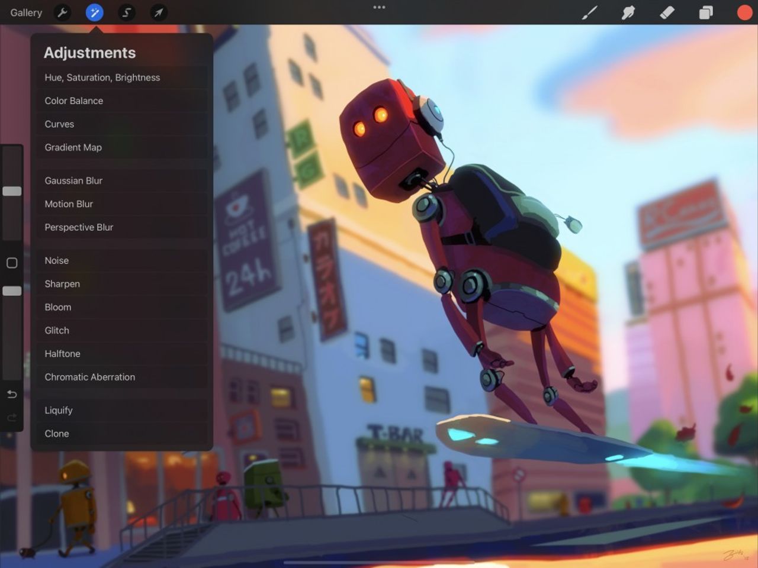Select the Adjustments magic wand tool
The width and height of the screenshot is (758, 568).
(x=94, y=12)
